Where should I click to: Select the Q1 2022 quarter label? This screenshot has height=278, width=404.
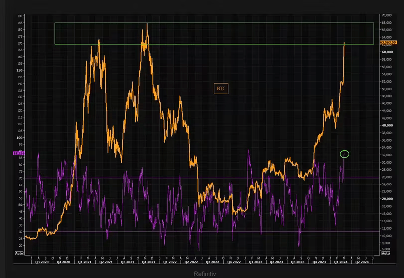(170, 262)
